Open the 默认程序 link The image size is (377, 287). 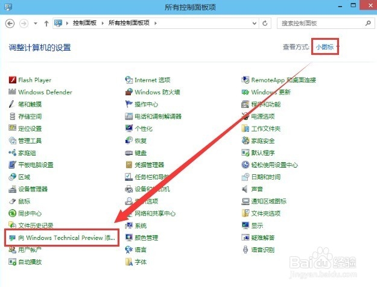point(263,153)
